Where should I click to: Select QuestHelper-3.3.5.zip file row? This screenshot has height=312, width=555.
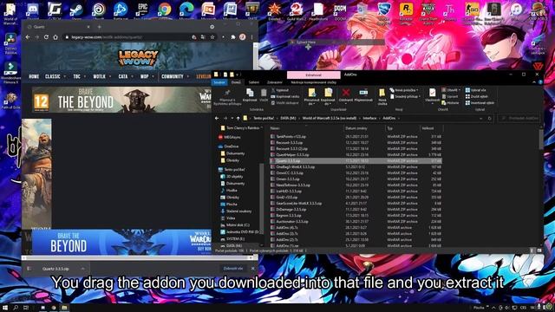coord(356,154)
